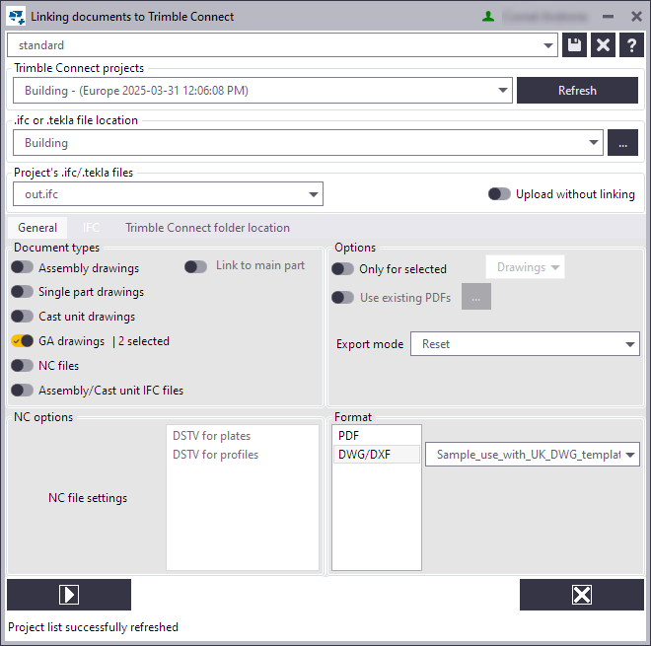Open the Trimble Connect projects dropdown
The image size is (651, 646).
262,90
